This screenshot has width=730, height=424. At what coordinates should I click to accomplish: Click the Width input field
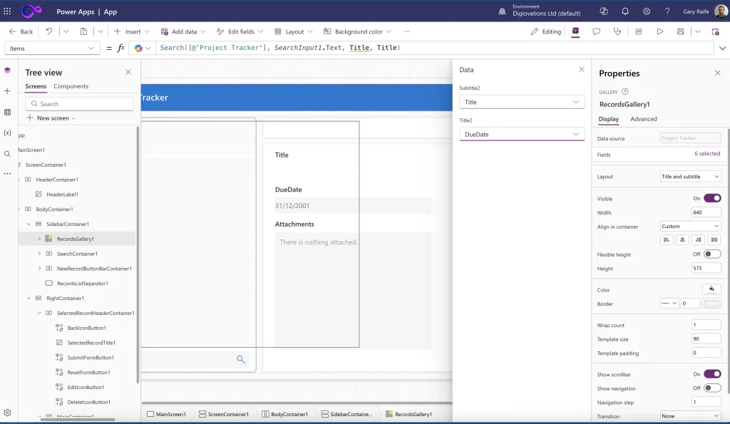[x=706, y=212]
